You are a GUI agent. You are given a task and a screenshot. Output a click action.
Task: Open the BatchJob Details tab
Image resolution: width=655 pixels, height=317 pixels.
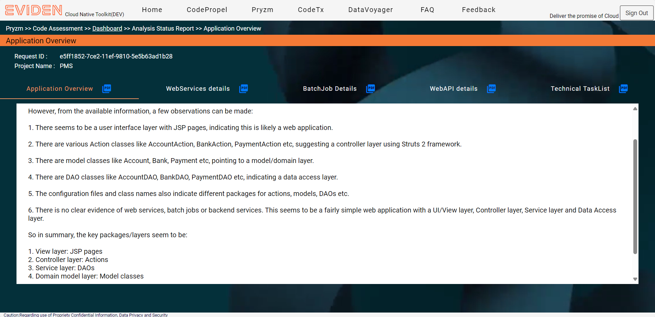pyautogui.click(x=330, y=89)
